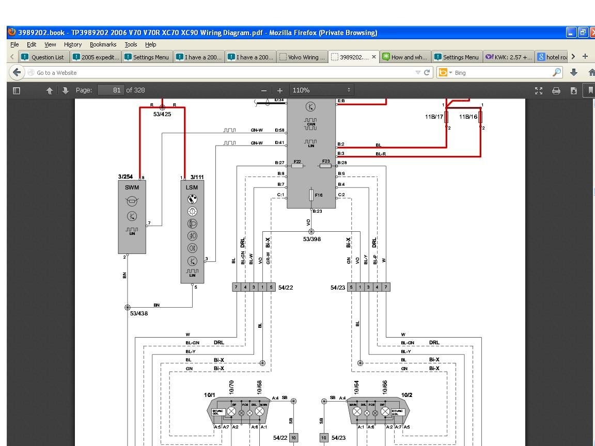This screenshot has height=446, width=595.
Task: Open the File menu
Action: pos(14,44)
